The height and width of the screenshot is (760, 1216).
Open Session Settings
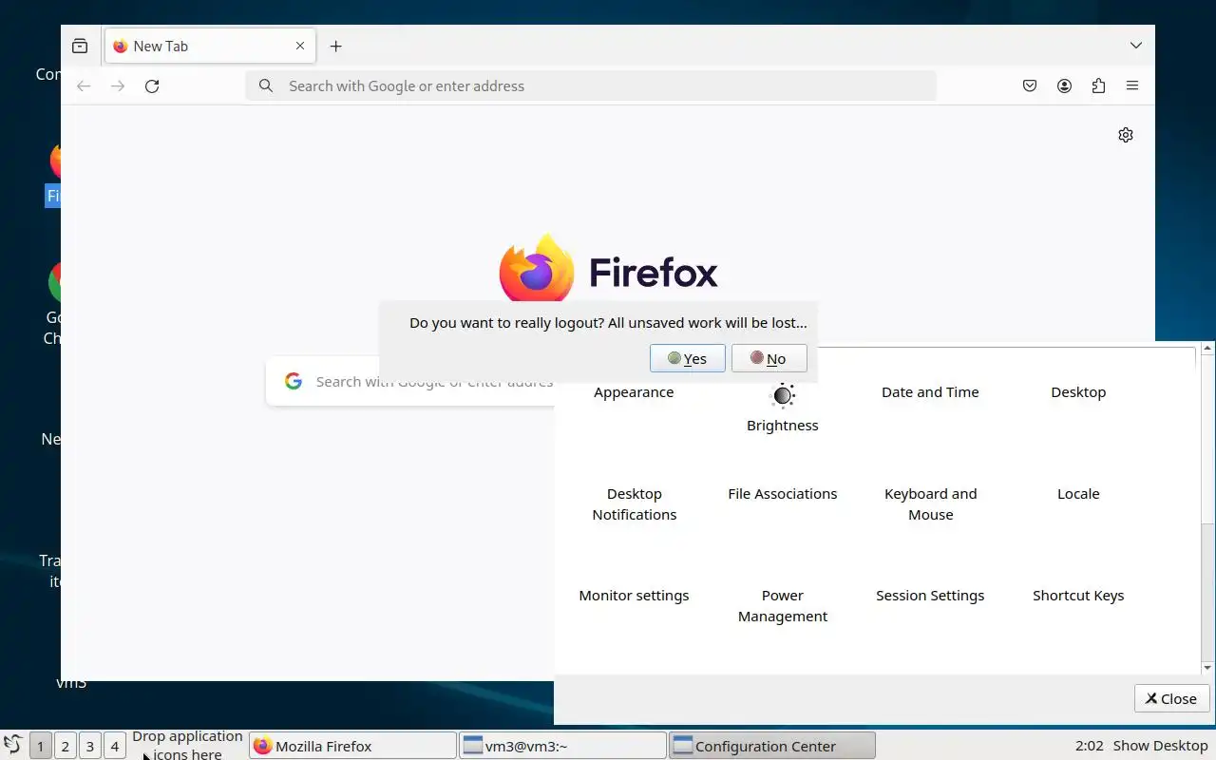click(x=930, y=596)
